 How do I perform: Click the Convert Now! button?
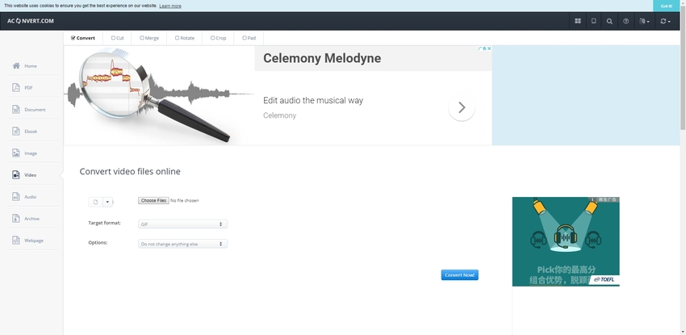pyautogui.click(x=460, y=274)
